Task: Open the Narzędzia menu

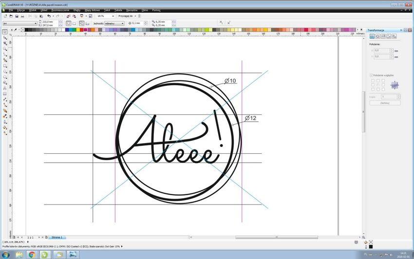Action: 132,10
